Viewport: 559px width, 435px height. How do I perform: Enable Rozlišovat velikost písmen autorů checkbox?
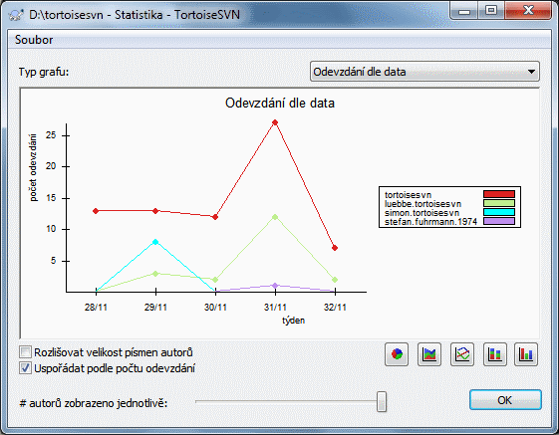25,352
